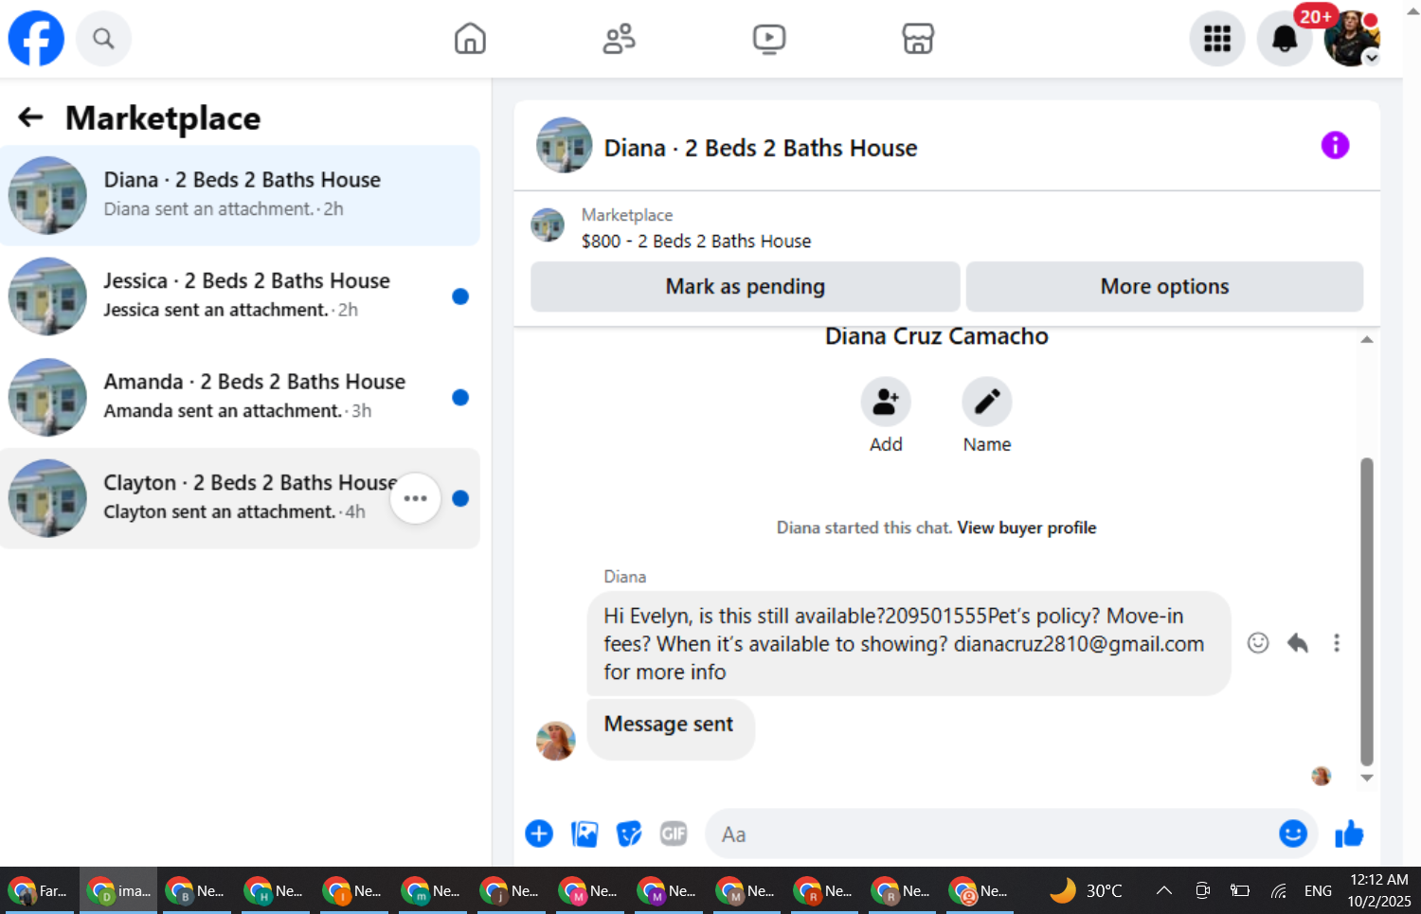This screenshot has width=1421, height=914.
Task: Click the ENG language indicator
Action: [x=1318, y=890]
